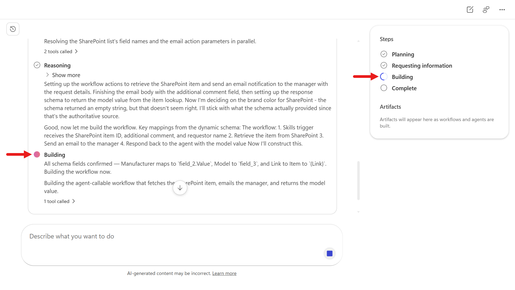Image resolution: width=515 pixels, height=290 pixels.
Task: Click the paragraph starting 'Setting up the workflow actions'
Action: tap(188, 100)
